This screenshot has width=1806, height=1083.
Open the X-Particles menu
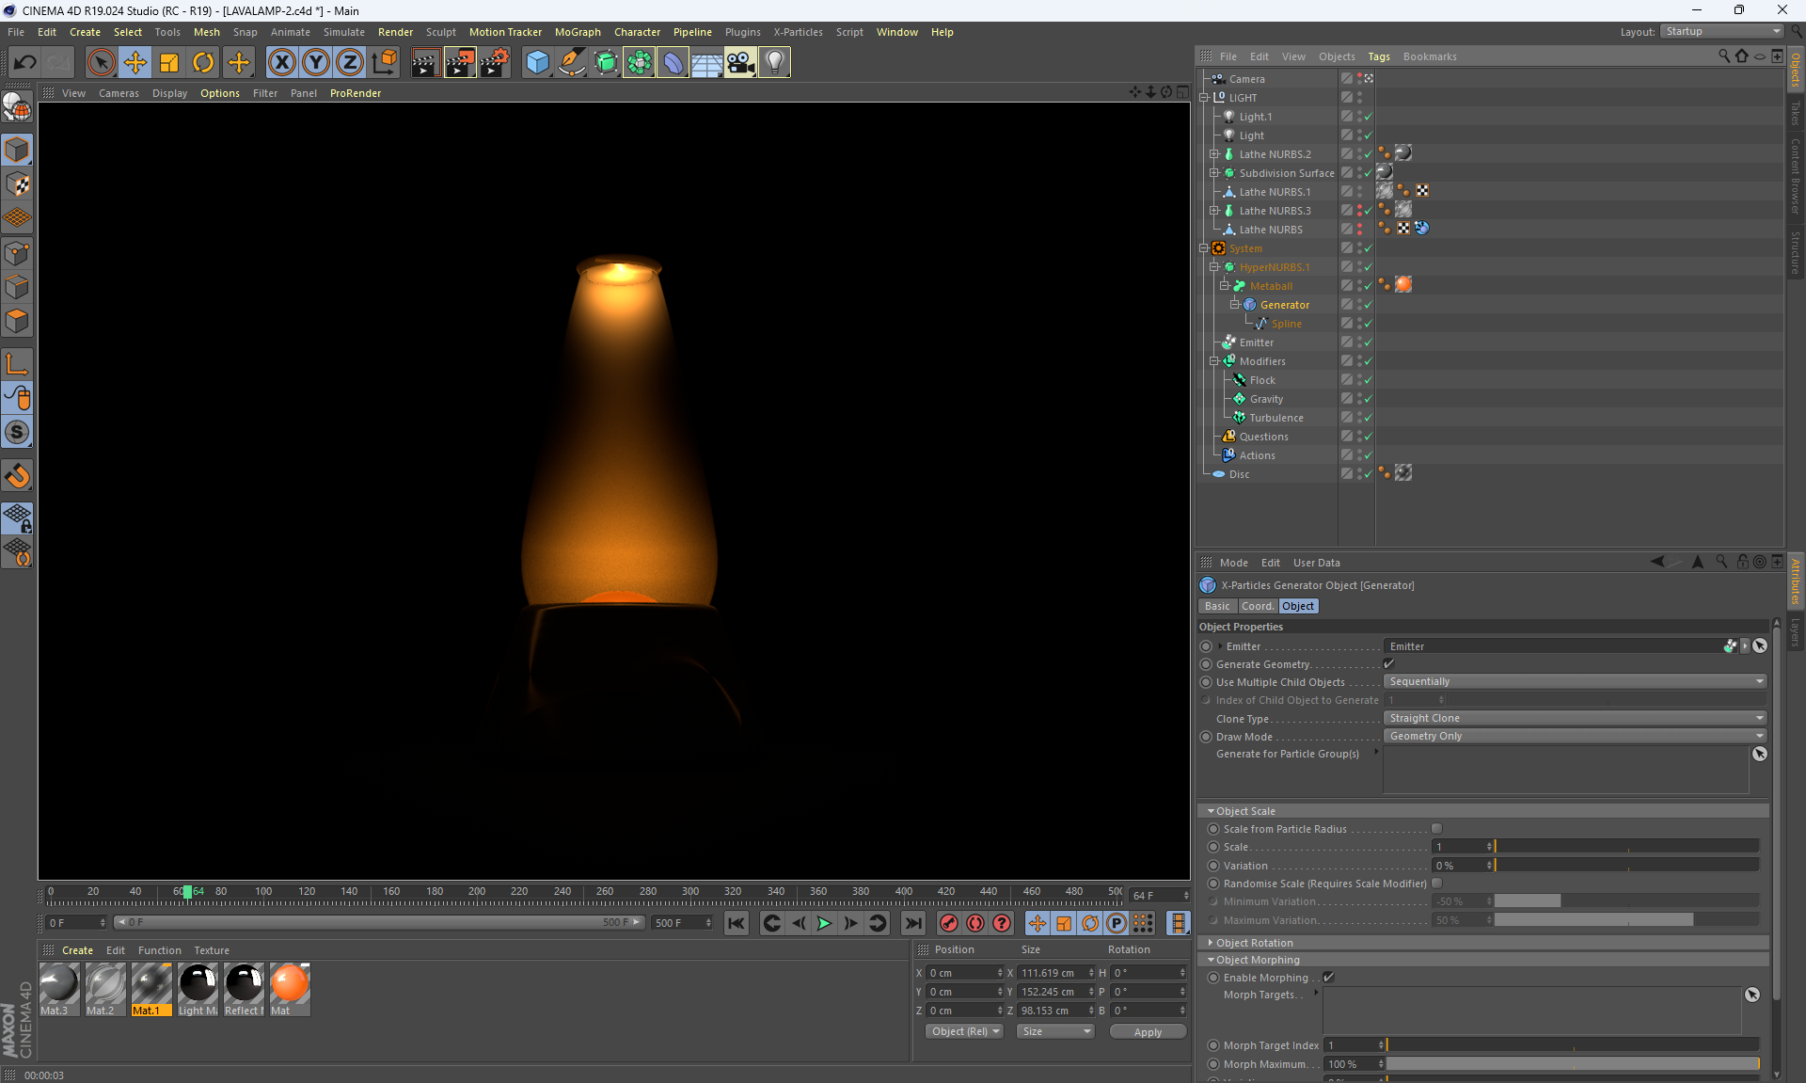[798, 32]
